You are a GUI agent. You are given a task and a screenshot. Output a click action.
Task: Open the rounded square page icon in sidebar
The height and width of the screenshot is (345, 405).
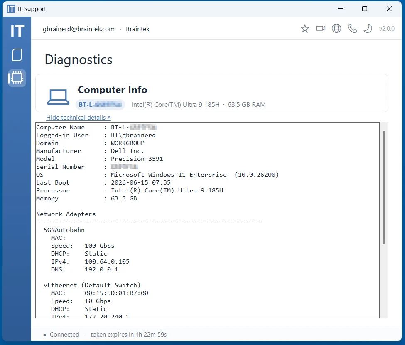click(x=17, y=55)
